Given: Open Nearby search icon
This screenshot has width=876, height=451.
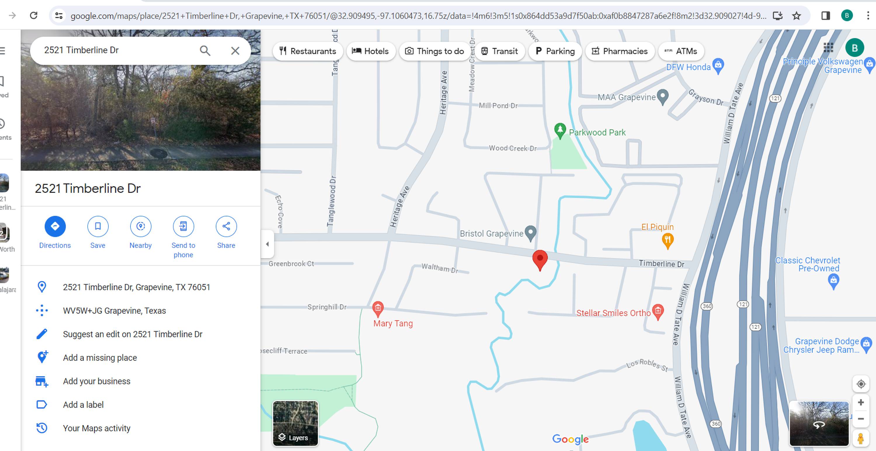Looking at the screenshot, I should click(140, 226).
